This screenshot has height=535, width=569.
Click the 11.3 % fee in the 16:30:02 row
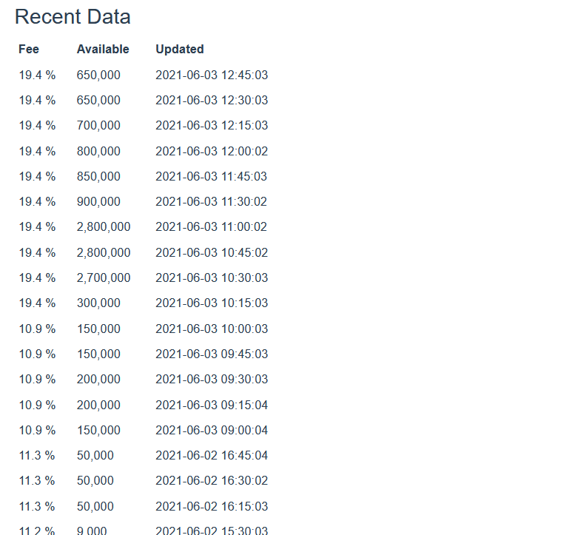point(37,480)
